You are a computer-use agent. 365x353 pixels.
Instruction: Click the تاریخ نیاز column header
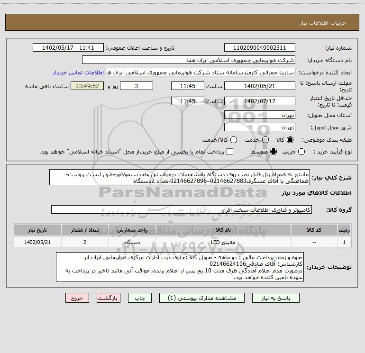point(37,230)
